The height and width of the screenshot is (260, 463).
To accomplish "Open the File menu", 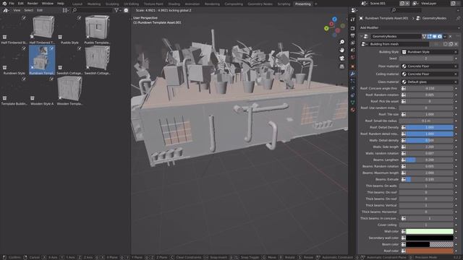I will tap(12, 4).
